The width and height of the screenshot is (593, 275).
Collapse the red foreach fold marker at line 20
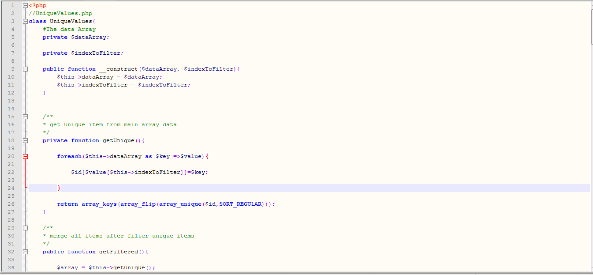[x=25, y=156]
